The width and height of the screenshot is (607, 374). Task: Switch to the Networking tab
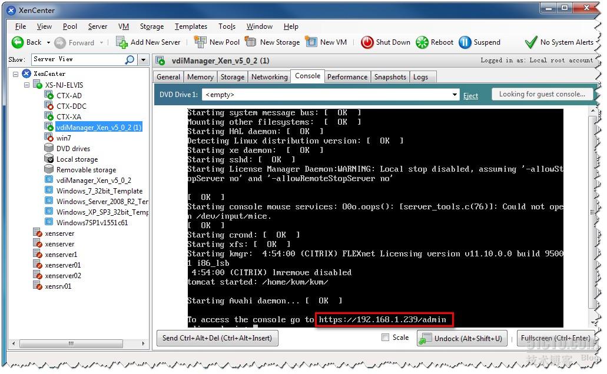point(270,77)
